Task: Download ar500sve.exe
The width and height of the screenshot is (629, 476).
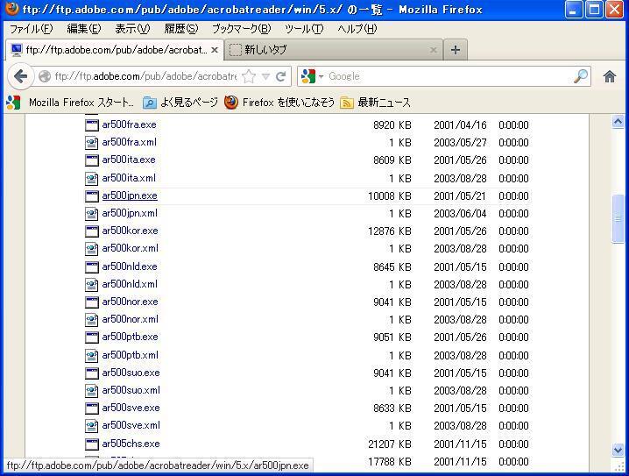Action: click(131, 408)
